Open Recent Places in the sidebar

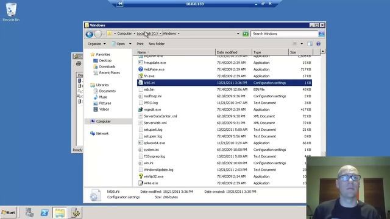(x=109, y=73)
